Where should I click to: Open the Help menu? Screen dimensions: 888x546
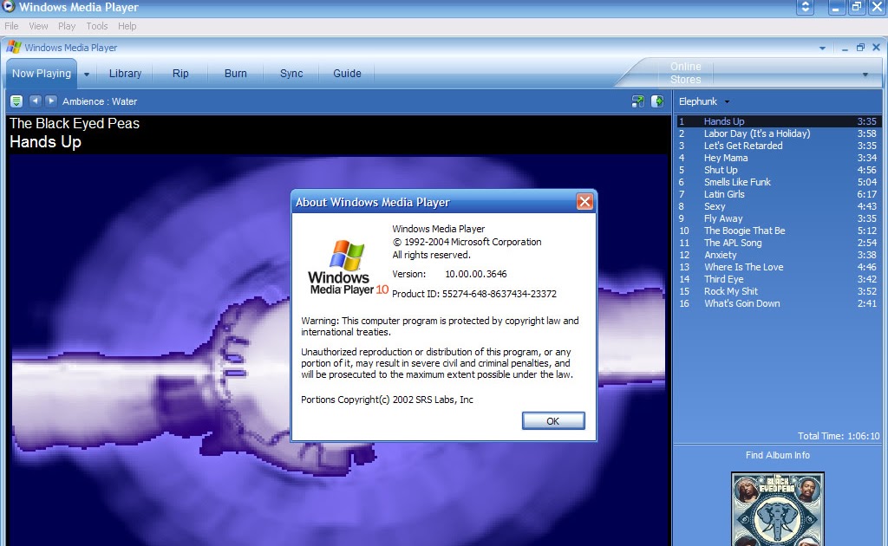127,26
